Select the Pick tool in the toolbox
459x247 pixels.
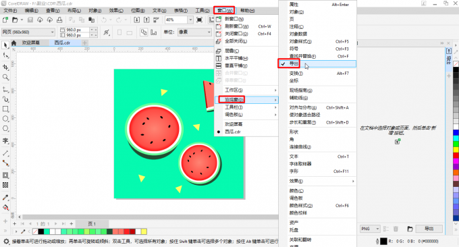[x=5, y=45]
